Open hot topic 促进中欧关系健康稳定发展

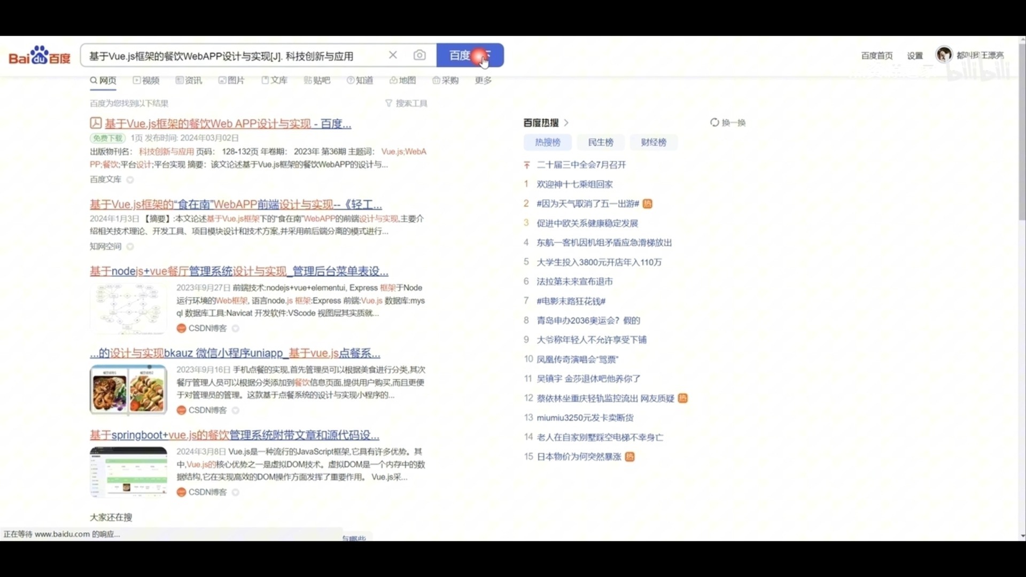[x=587, y=223]
